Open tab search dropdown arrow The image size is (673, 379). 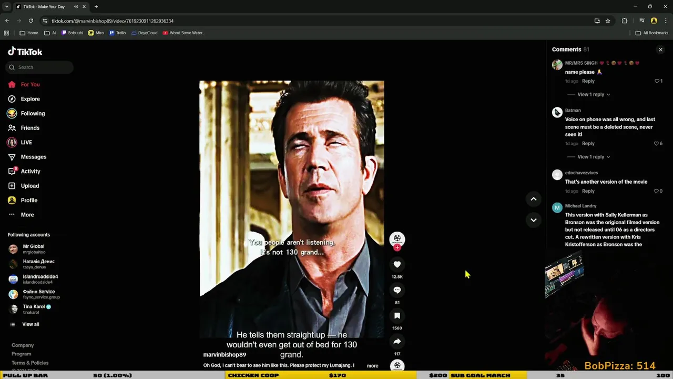coord(6,7)
